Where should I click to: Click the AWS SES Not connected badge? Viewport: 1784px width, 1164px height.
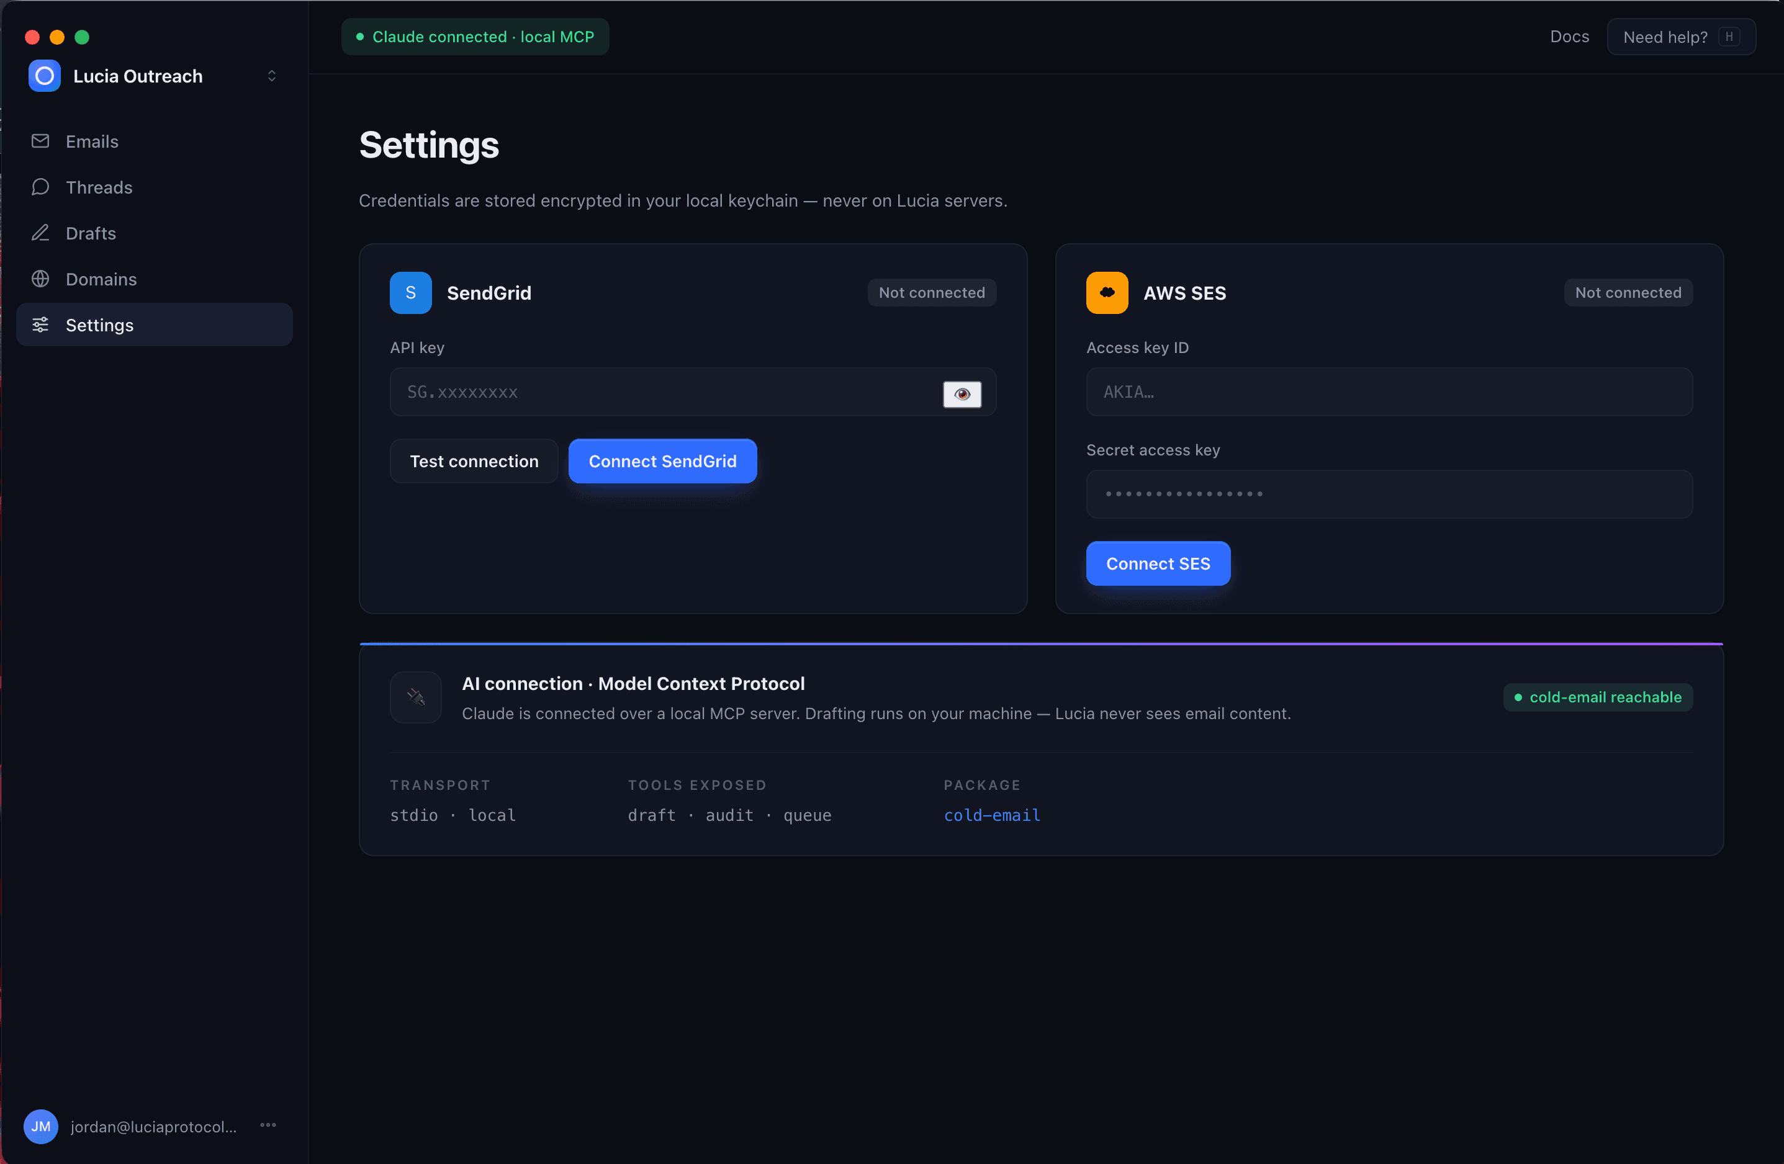pos(1628,293)
